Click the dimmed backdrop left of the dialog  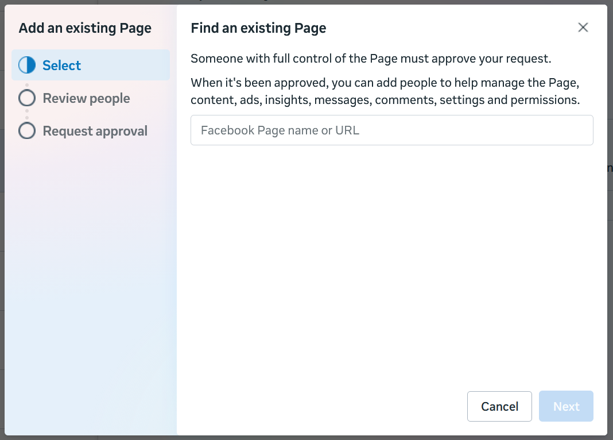[2, 230]
